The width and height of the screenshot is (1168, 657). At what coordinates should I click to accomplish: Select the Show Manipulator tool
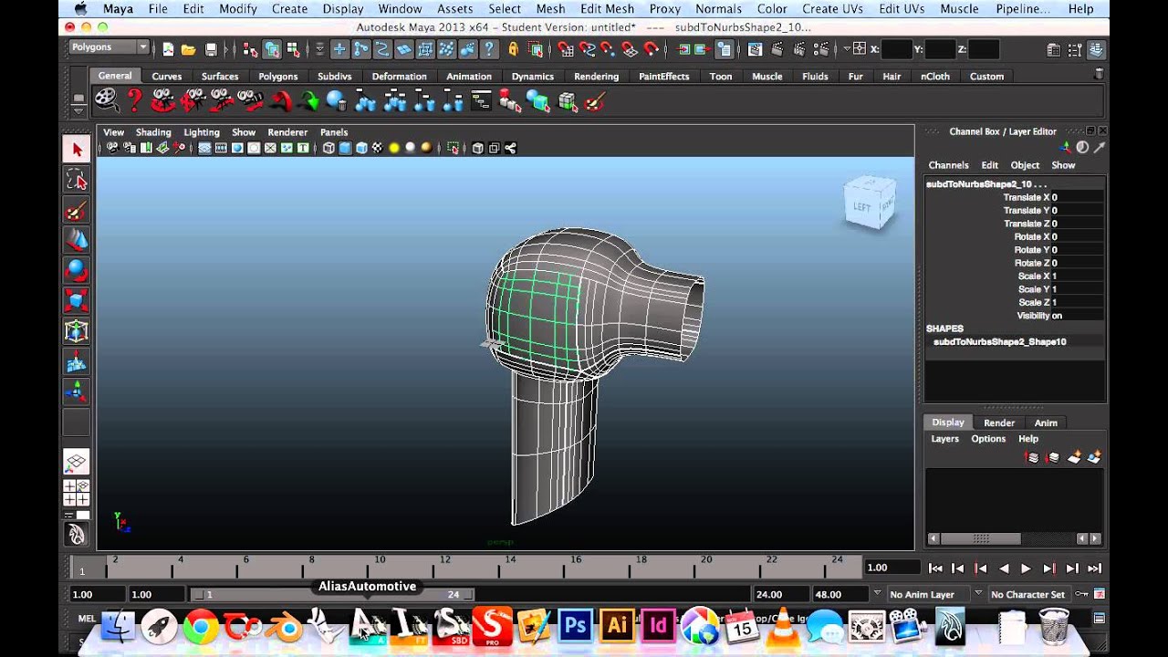tap(77, 392)
